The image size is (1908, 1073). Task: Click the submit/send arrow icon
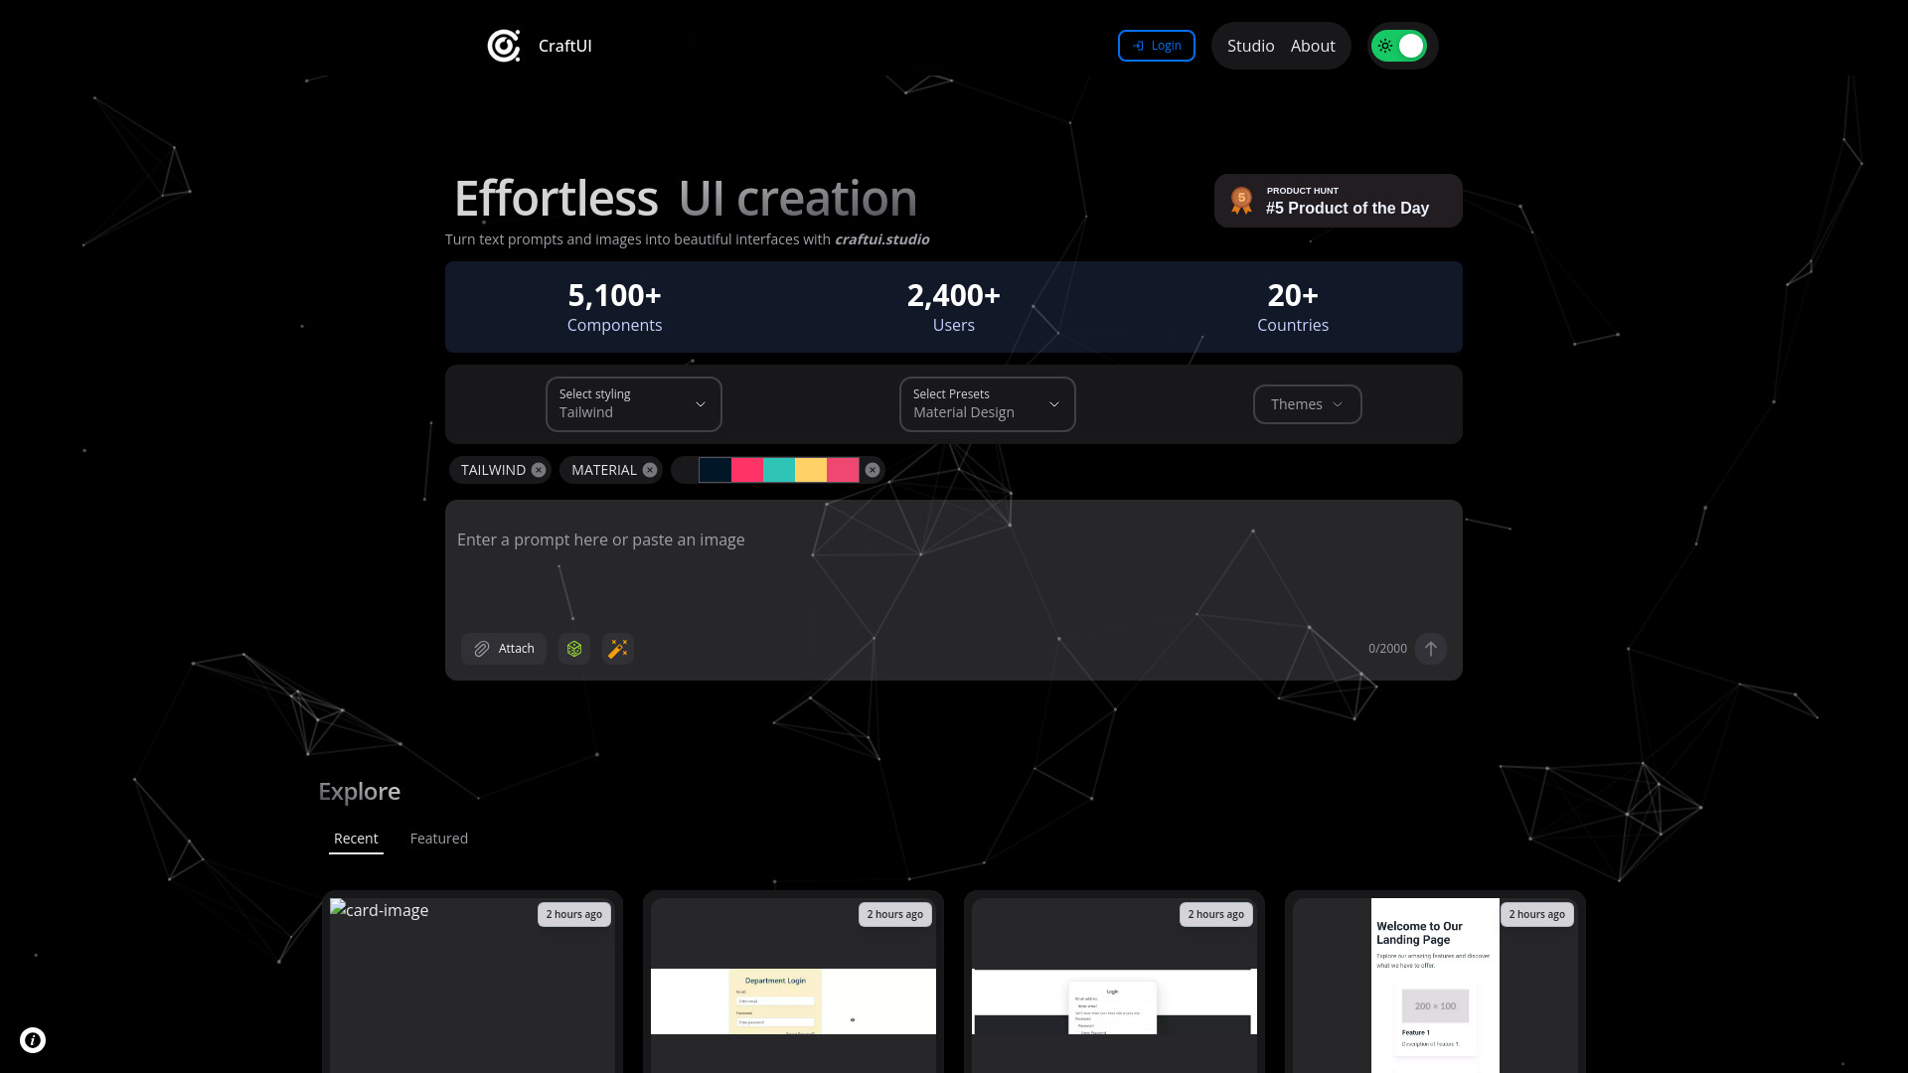click(x=1431, y=649)
